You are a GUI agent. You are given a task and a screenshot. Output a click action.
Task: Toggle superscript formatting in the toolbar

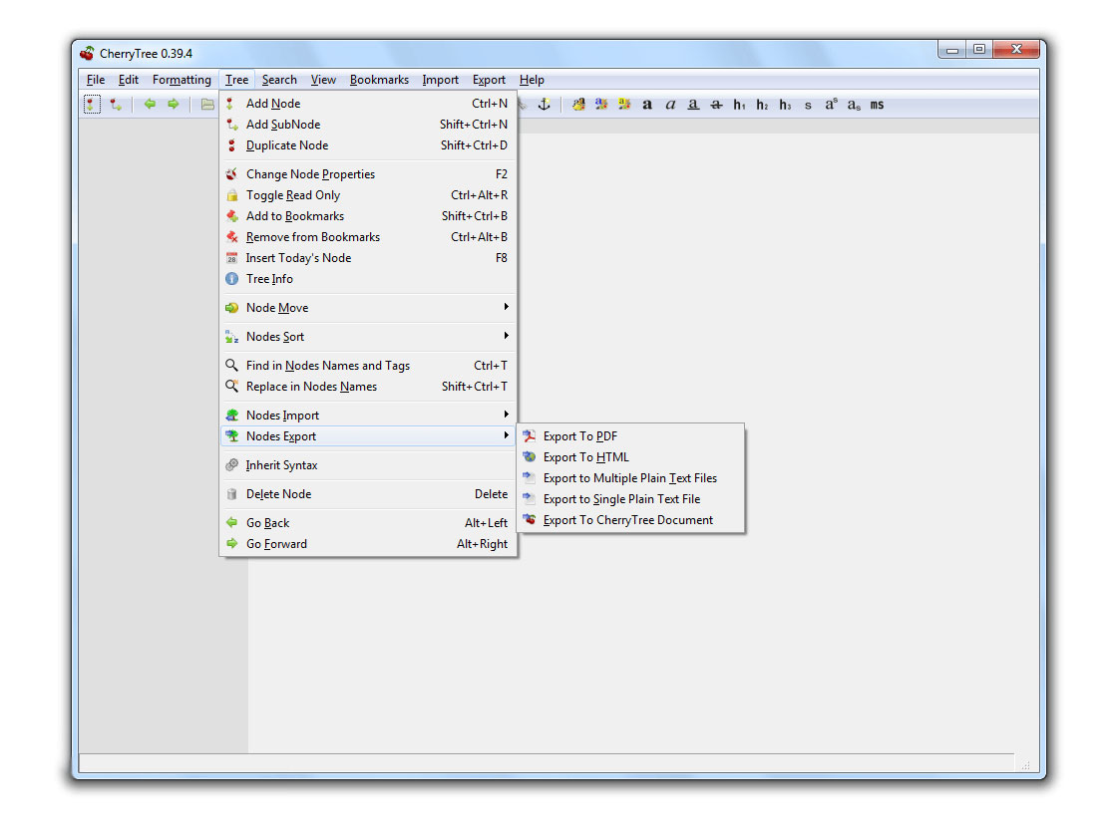[x=832, y=105]
